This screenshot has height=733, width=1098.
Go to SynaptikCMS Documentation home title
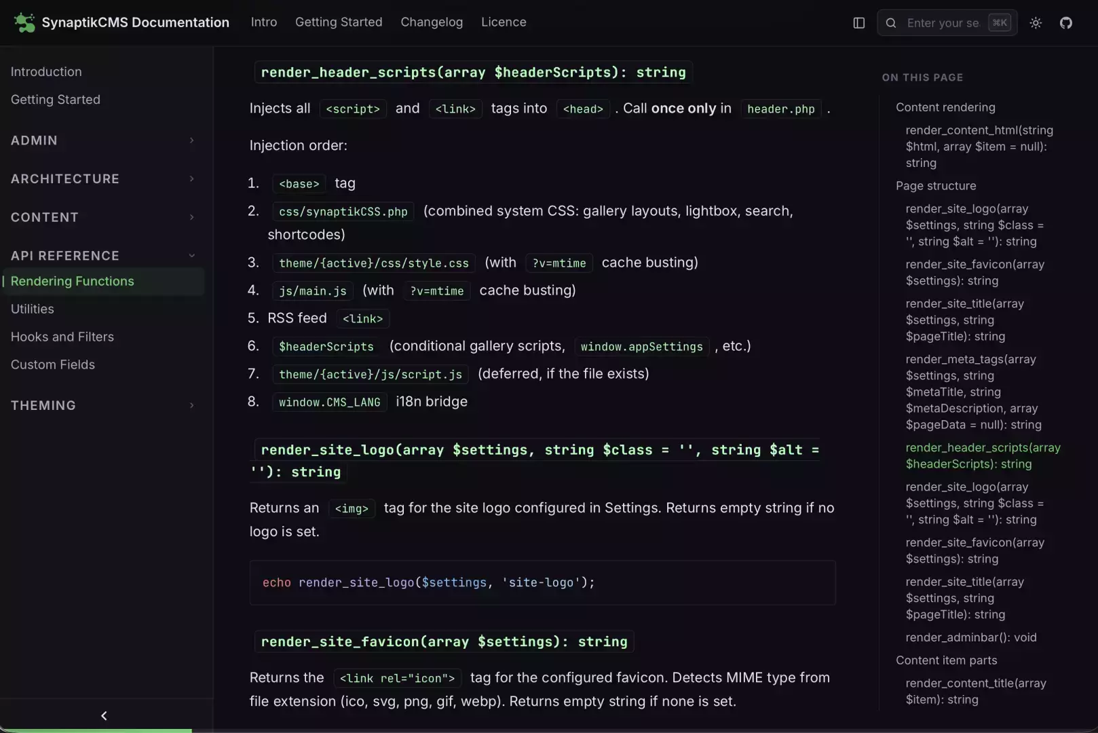(x=136, y=22)
